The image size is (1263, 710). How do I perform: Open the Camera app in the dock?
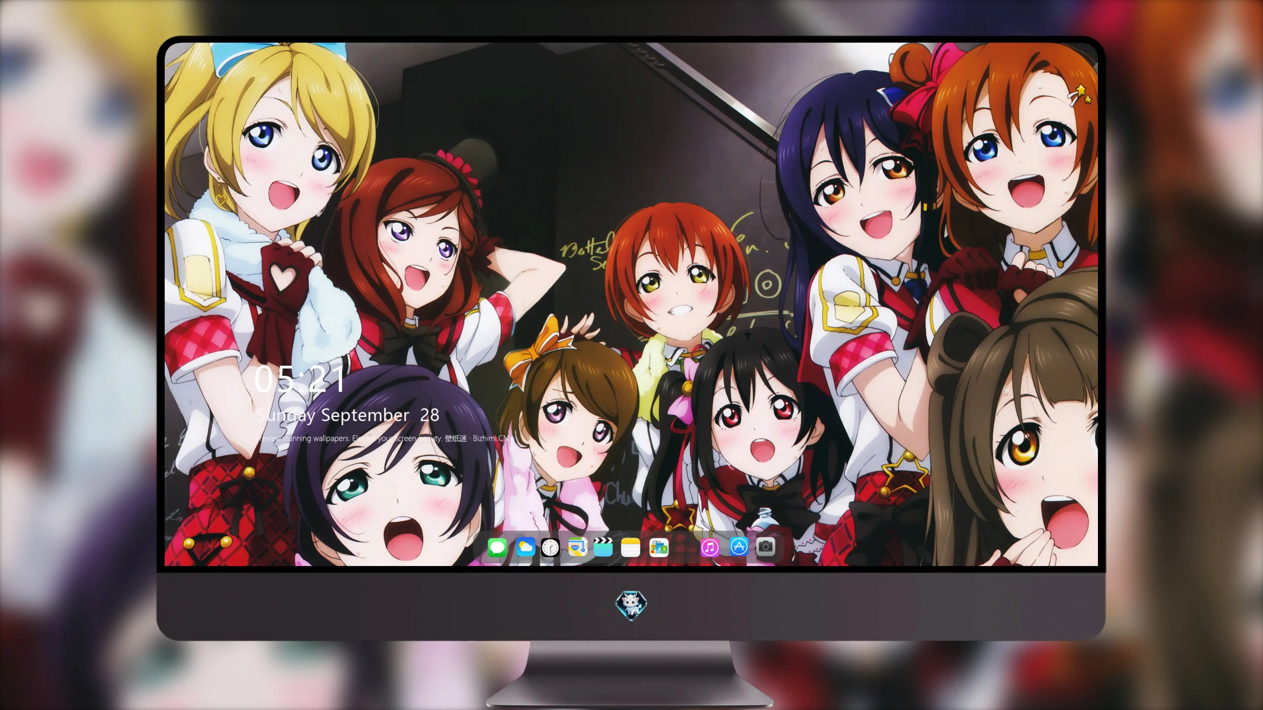765,546
